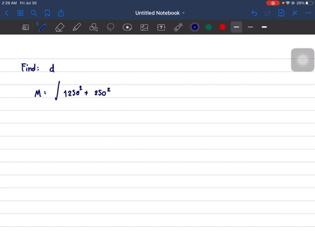Choose the dark blue pen color
315x236 pixels.
pos(195,27)
